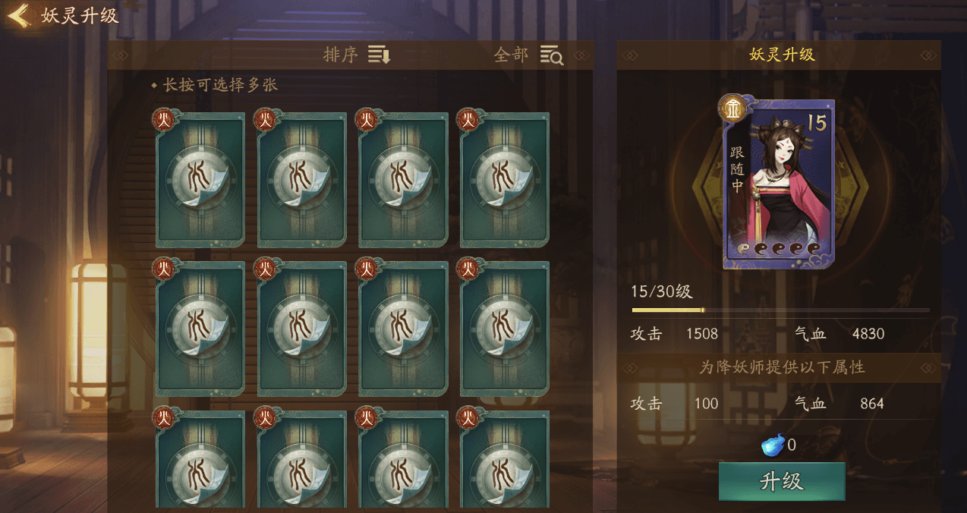The width and height of the screenshot is (967, 513).
Task: Choose the last card in the middle row
Action: 505,329
